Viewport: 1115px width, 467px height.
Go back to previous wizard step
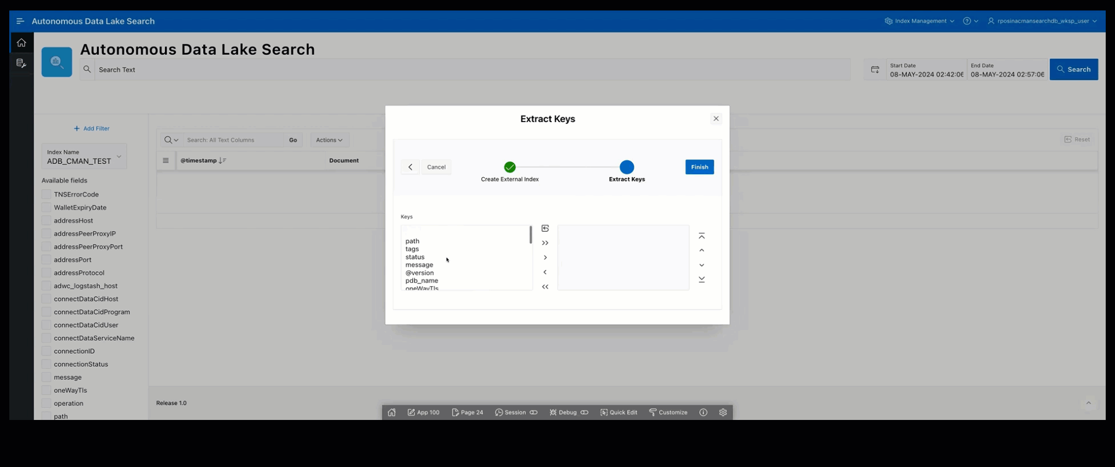410,167
